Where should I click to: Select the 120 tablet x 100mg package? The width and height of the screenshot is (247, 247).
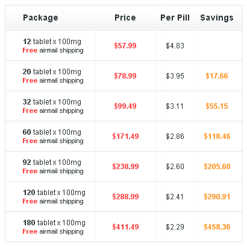coord(54,193)
